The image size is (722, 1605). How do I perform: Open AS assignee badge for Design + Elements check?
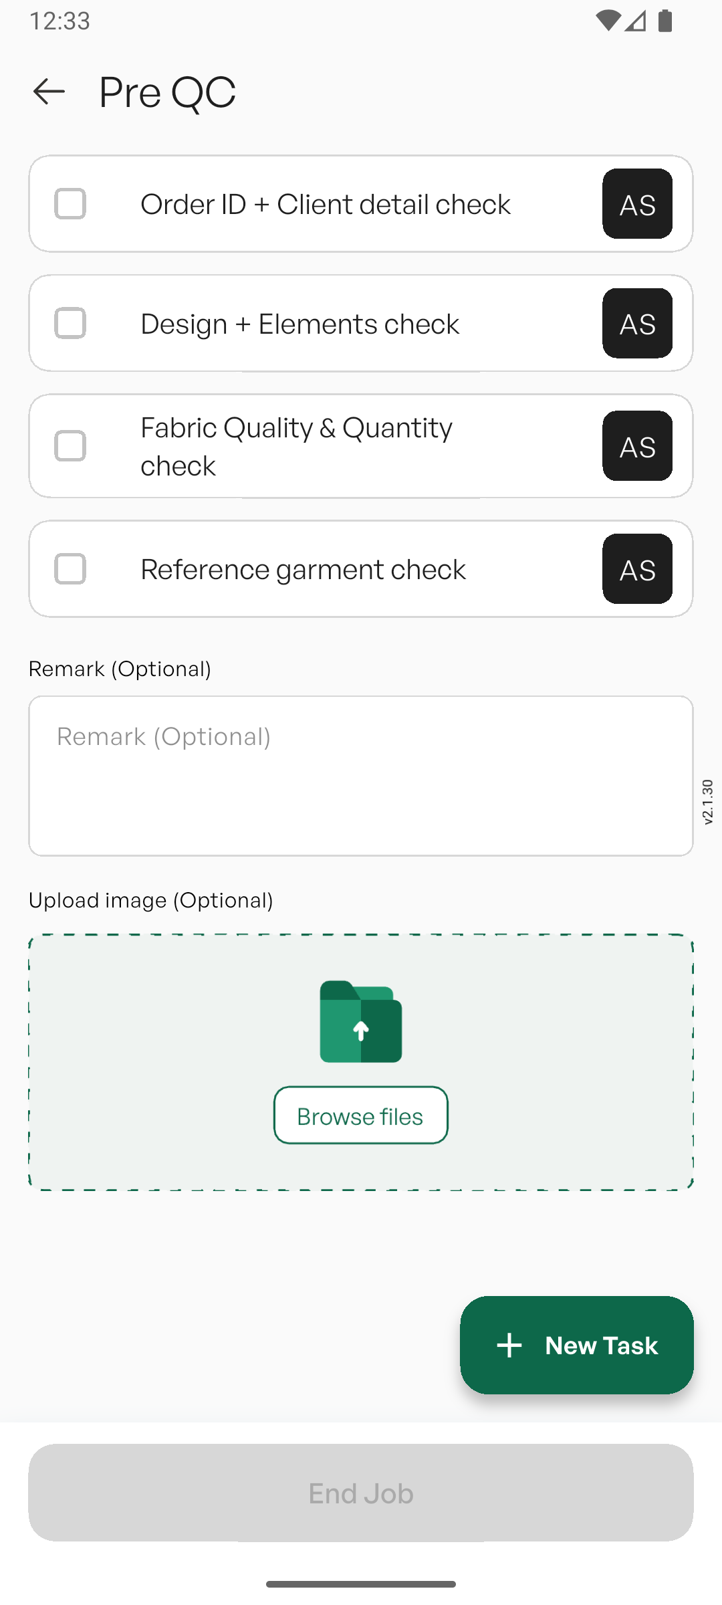point(637,324)
